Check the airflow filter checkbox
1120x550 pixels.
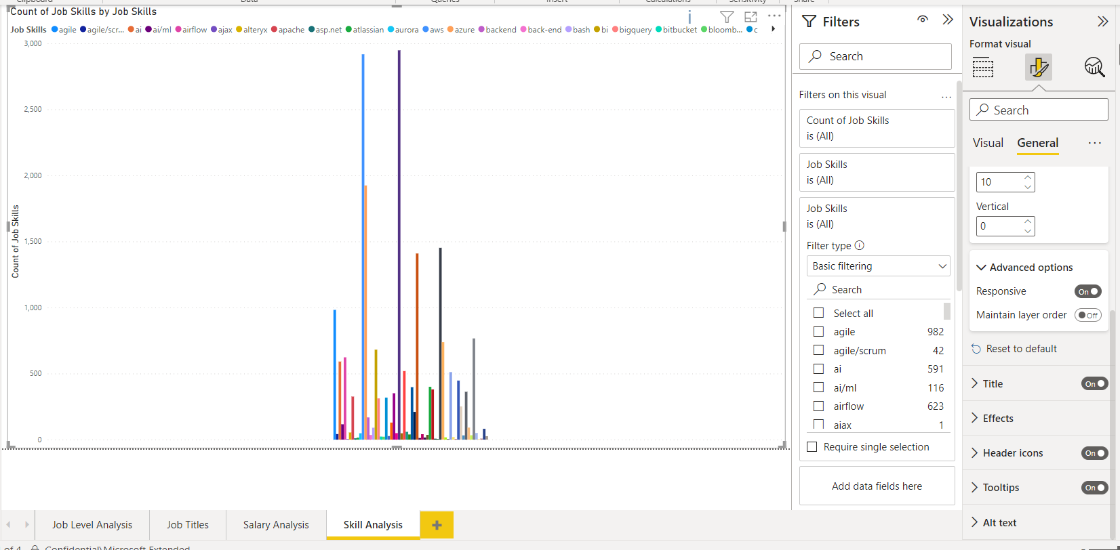pyautogui.click(x=819, y=406)
